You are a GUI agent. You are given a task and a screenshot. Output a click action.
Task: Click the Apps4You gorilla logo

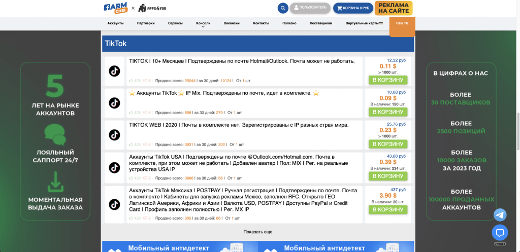(x=152, y=8)
